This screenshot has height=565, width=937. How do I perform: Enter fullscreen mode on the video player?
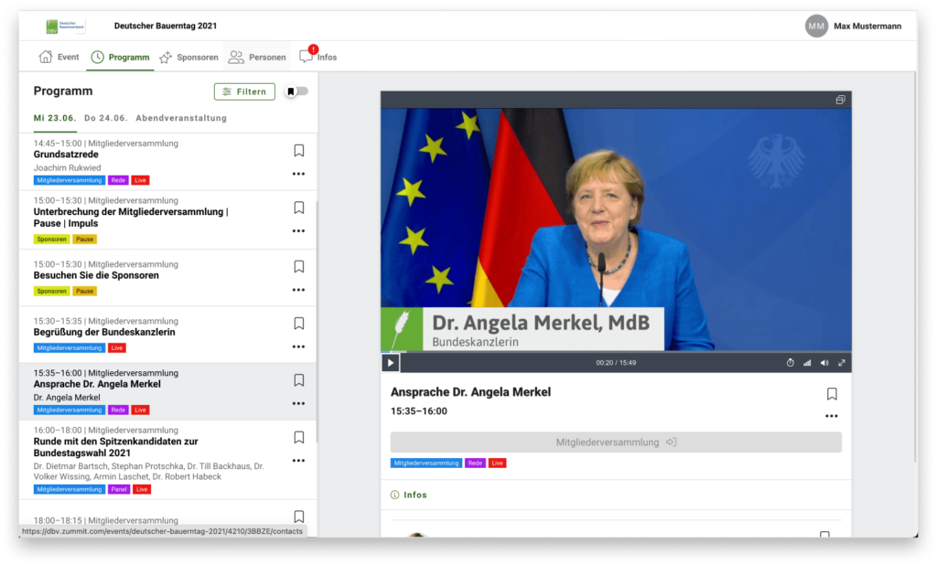tap(841, 362)
